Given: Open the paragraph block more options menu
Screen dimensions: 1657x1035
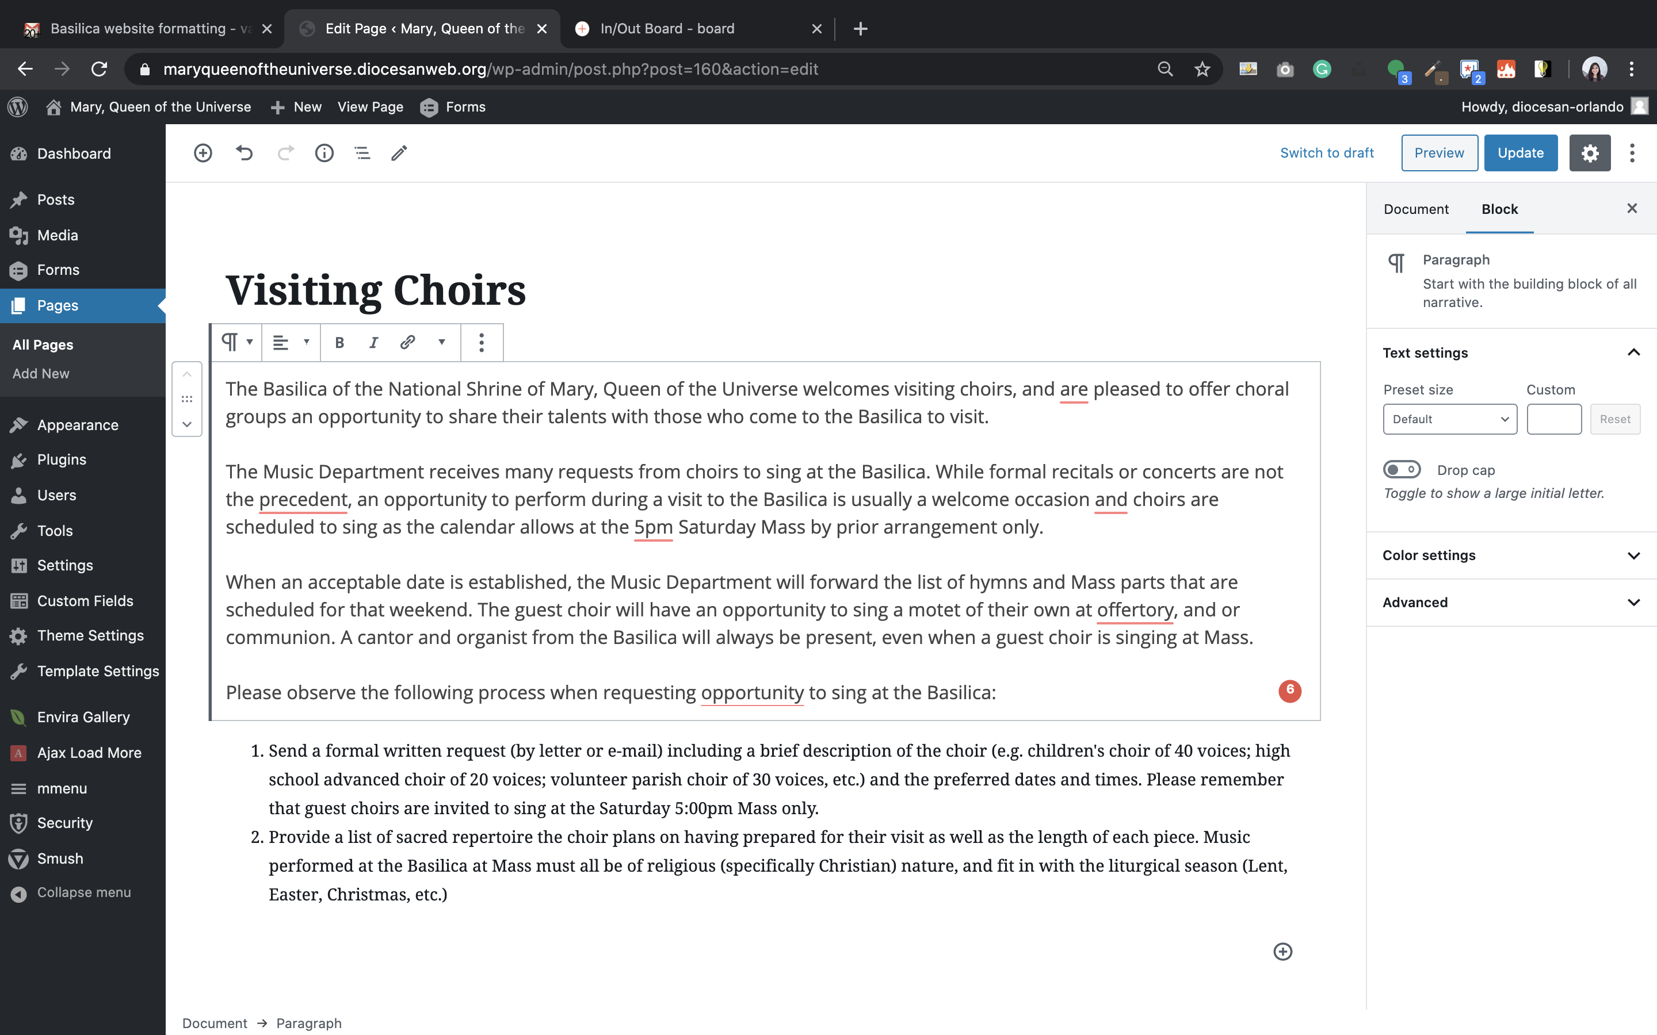Looking at the screenshot, I should click(x=482, y=342).
